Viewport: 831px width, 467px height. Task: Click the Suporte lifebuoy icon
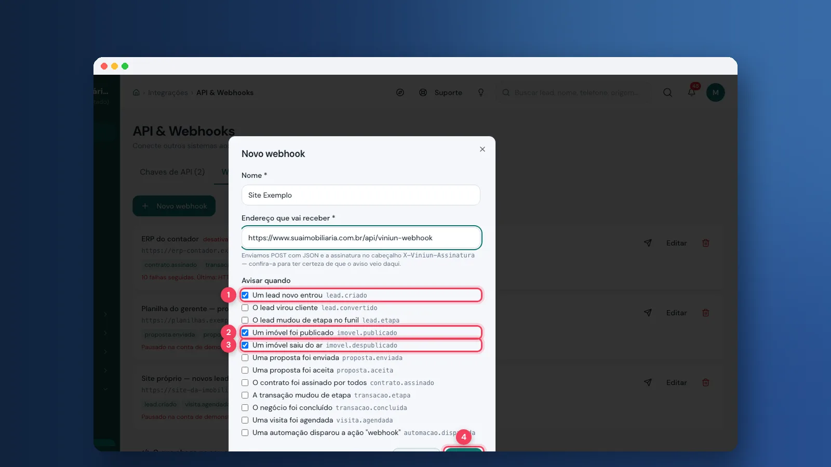pyautogui.click(x=423, y=92)
